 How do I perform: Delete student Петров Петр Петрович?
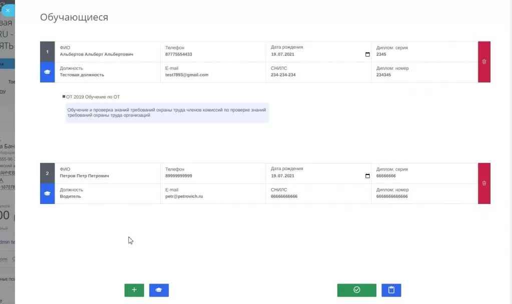coord(484,183)
